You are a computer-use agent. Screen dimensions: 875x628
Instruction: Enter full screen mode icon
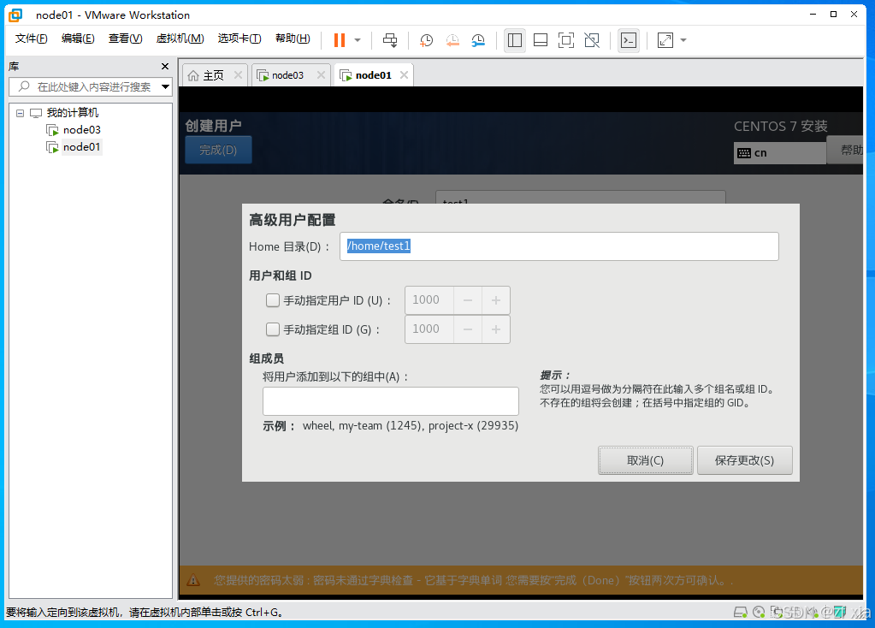[x=565, y=40]
